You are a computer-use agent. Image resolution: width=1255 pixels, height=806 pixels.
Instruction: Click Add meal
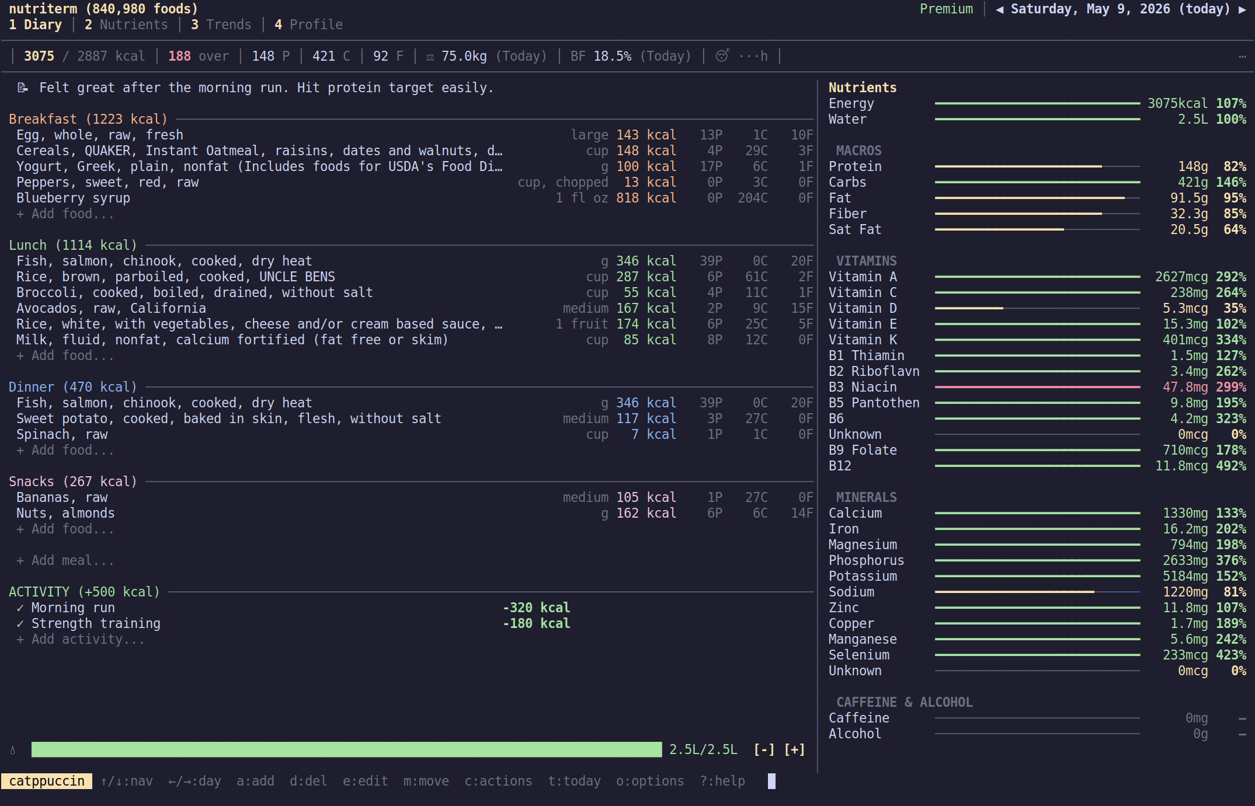[65, 561]
